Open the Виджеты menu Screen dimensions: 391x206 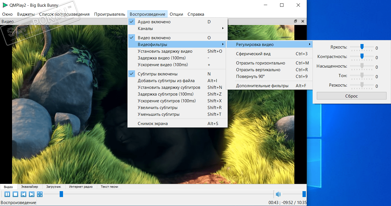[26, 14]
